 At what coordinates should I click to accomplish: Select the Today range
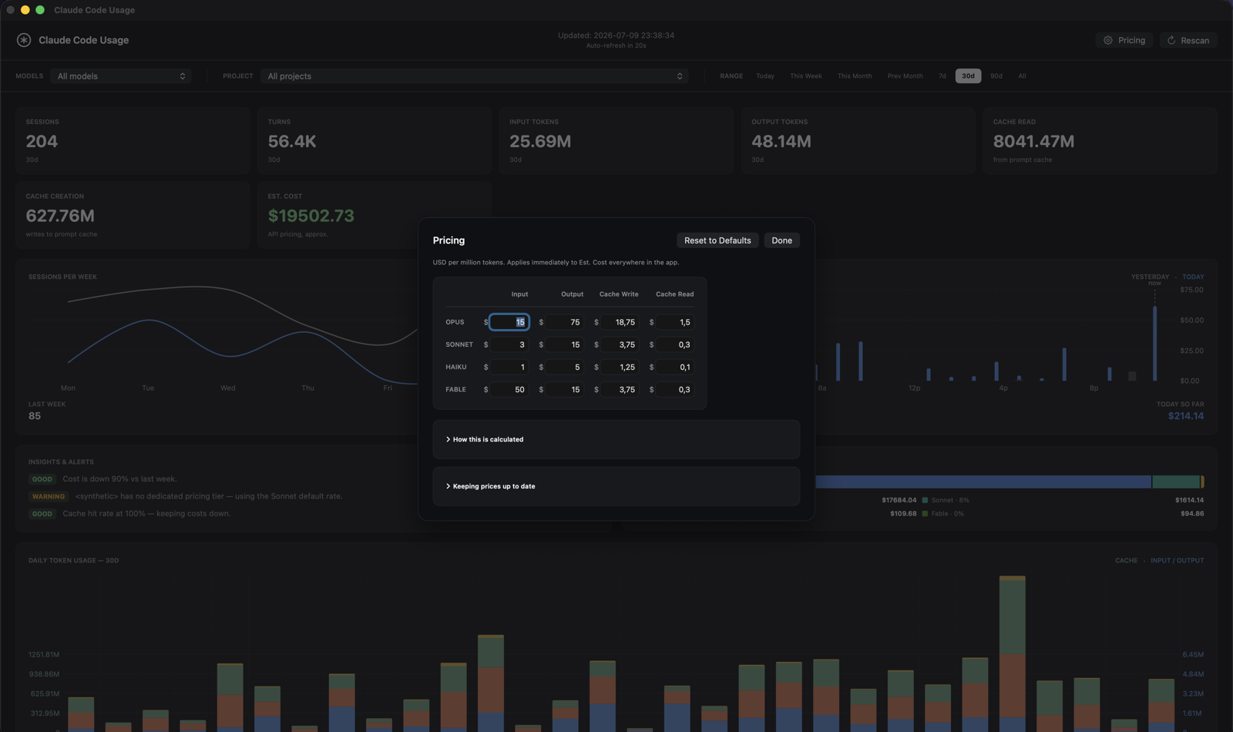pos(765,76)
